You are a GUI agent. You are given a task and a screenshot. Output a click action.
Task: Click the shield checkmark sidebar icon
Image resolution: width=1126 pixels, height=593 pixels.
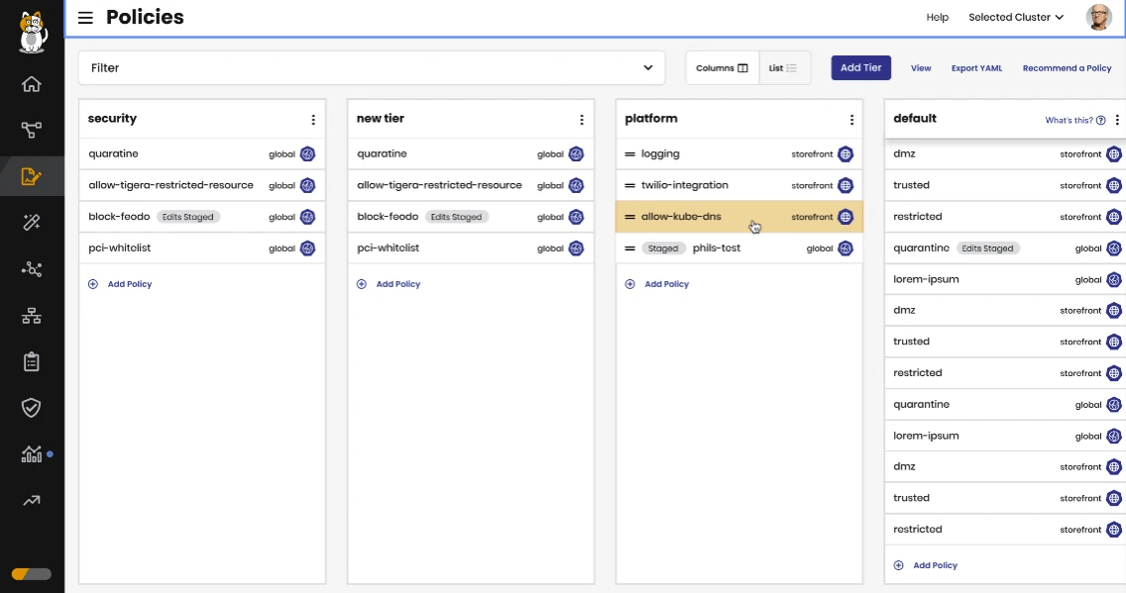pyautogui.click(x=32, y=408)
